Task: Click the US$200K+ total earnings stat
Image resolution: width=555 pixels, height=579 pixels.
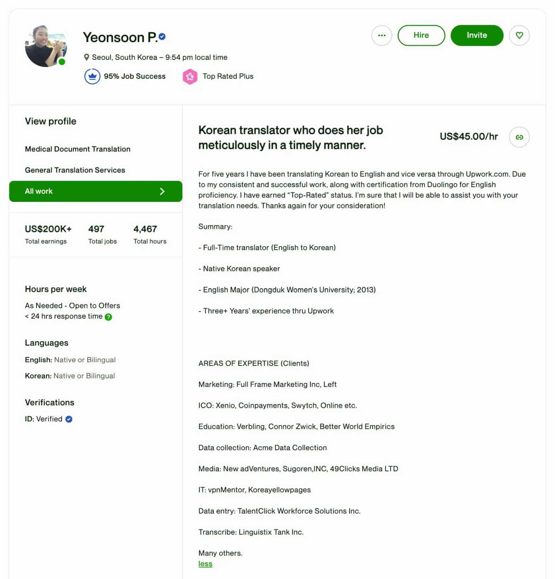Action: click(x=48, y=229)
